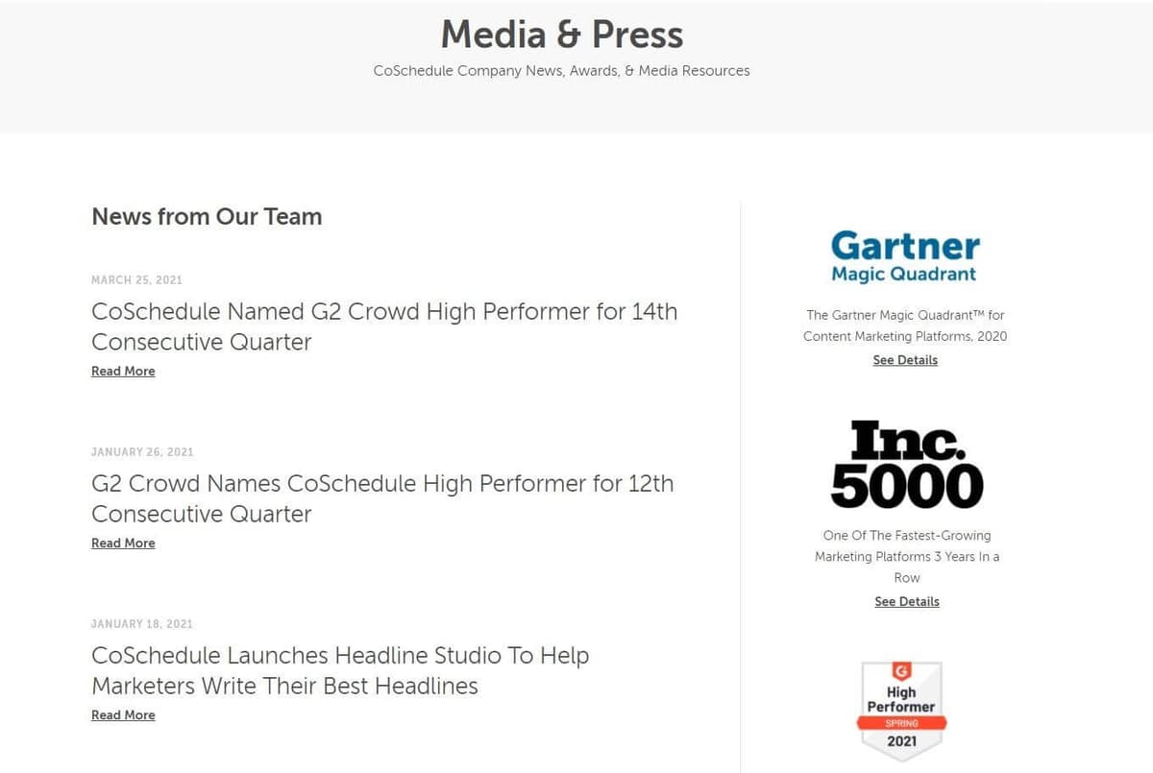The image size is (1153, 773).
Task: Click the G2 High Performer Spring 2021 badge
Action: click(901, 708)
